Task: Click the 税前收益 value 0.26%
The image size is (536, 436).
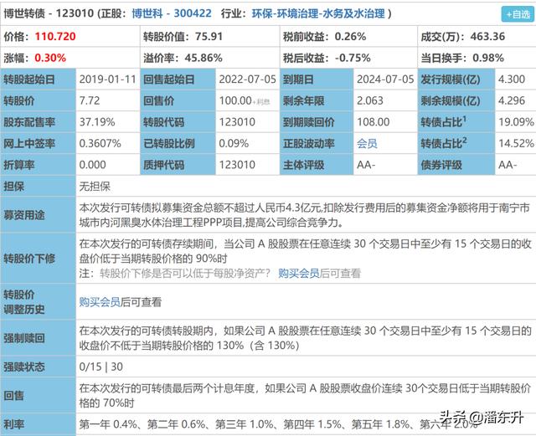Action: (x=350, y=37)
